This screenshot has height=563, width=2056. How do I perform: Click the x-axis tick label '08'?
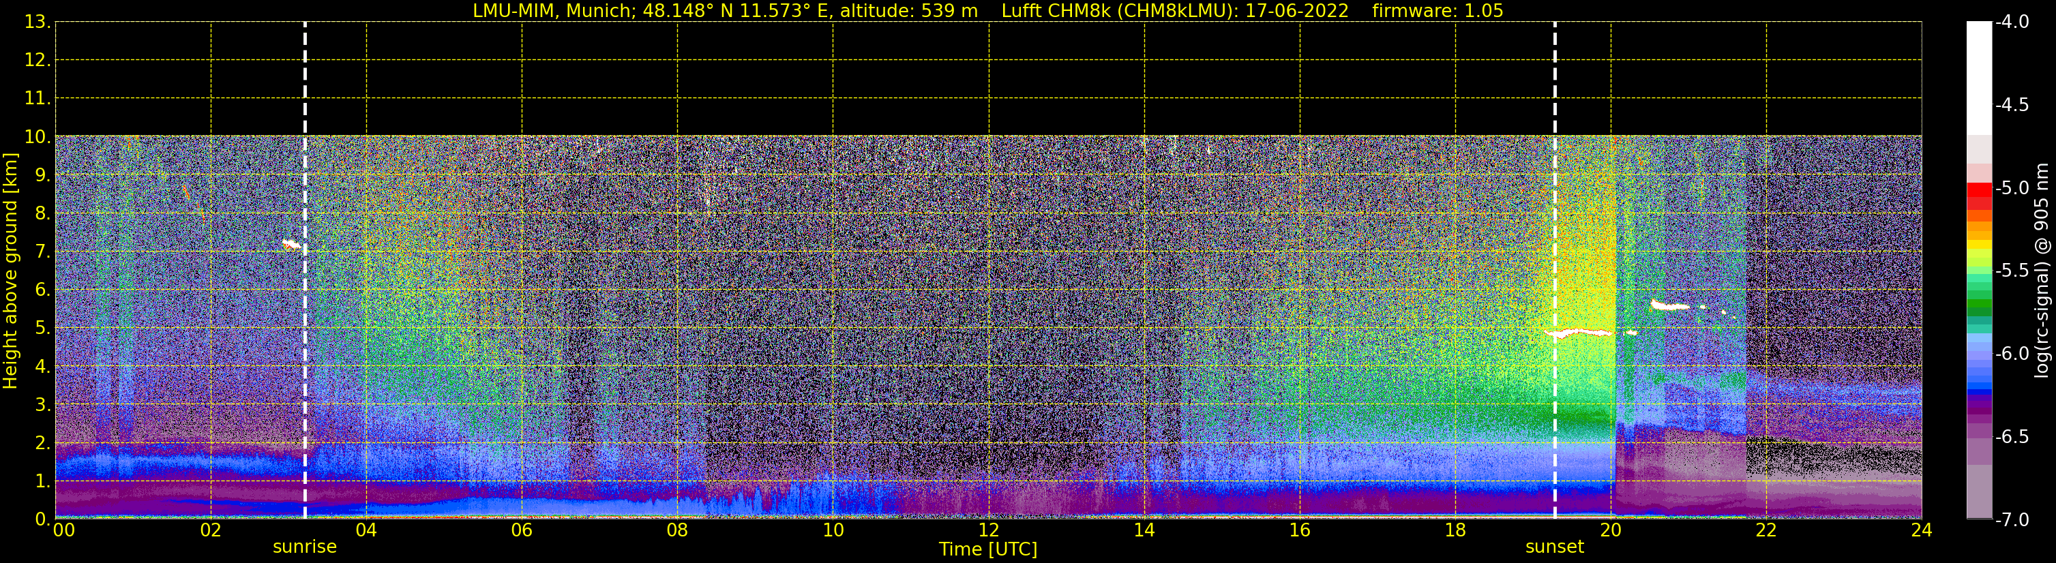pos(678,530)
